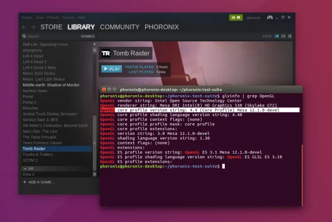The image size is (332, 222).
Task: Click ADD A GAME link
Action: [41, 182]
